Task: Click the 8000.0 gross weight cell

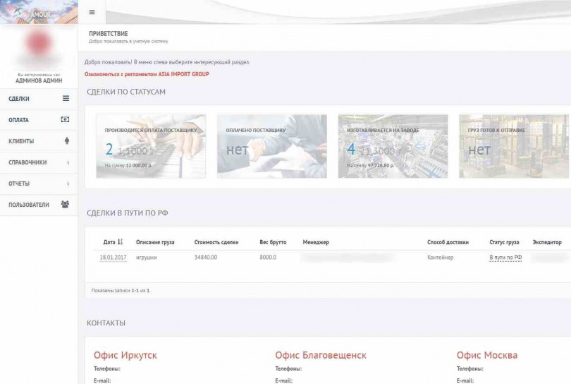Action: point(268,258)
